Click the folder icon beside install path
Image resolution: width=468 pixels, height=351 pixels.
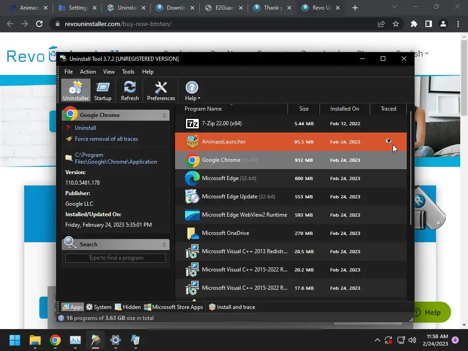69,158
